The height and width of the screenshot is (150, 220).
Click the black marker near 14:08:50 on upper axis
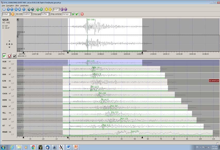(x=142, y=52)
